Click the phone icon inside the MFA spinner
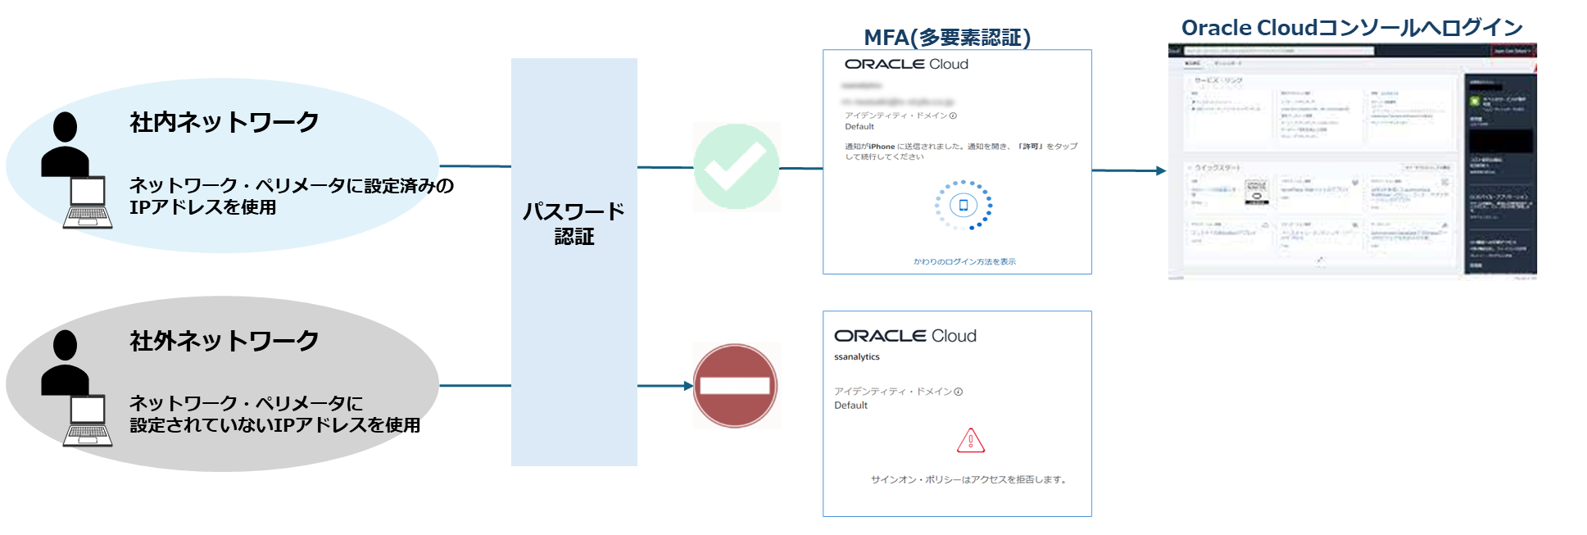Screen dimensions: 1587x535 coord(964,205)
